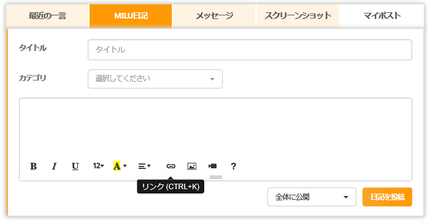This screenshot has height=223, width=430.
Task: Open the font size 12 dropdown
Action: point(98,166)
